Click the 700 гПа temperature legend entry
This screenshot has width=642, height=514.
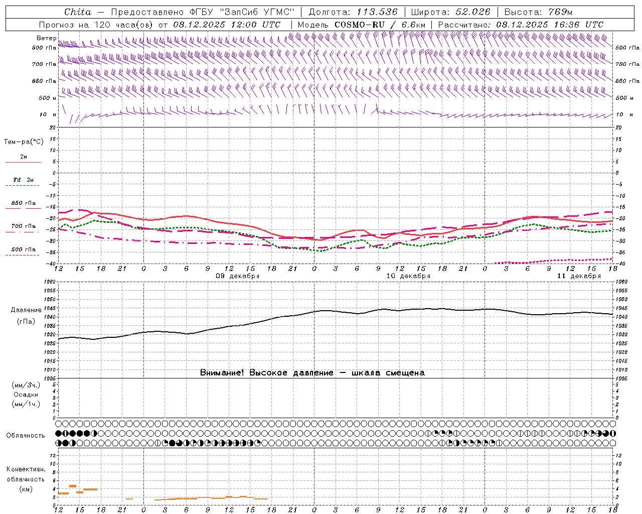point(24,226)
